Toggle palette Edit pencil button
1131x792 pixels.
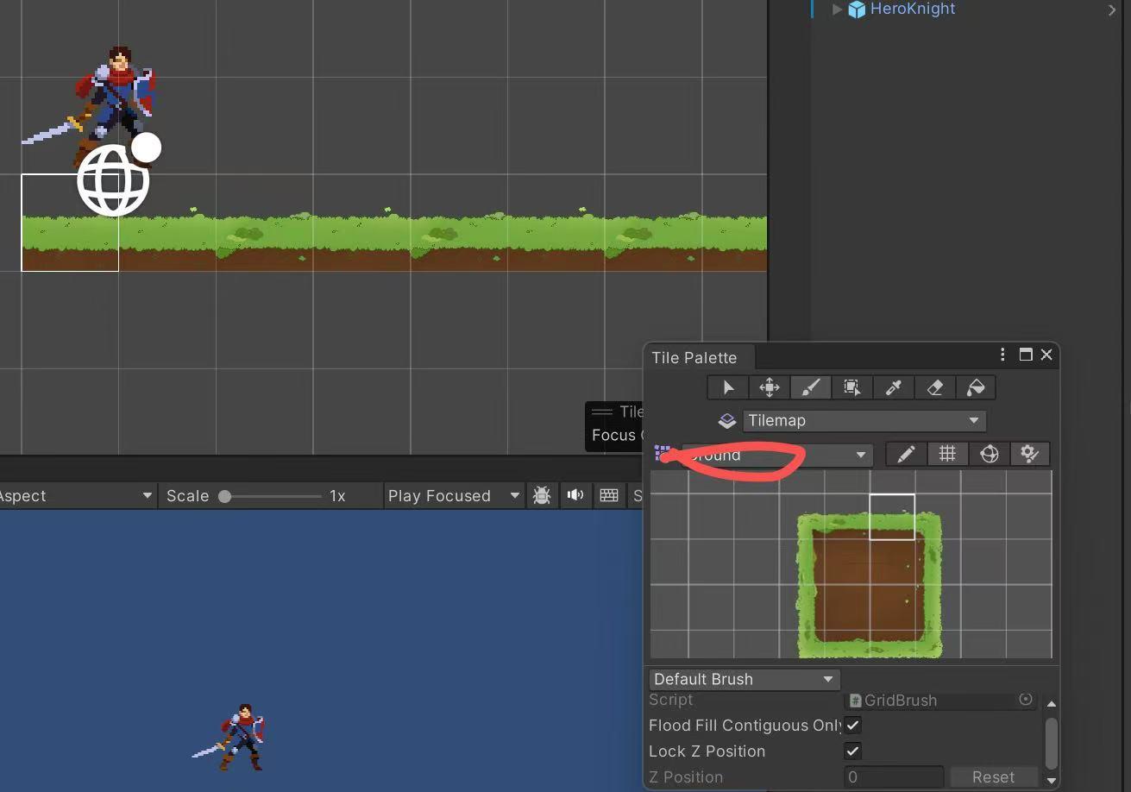(x=906, y=454)
